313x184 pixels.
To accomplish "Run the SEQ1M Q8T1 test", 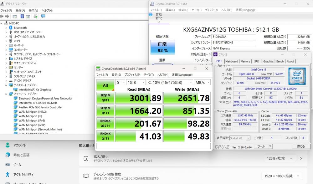I will 105,98.
